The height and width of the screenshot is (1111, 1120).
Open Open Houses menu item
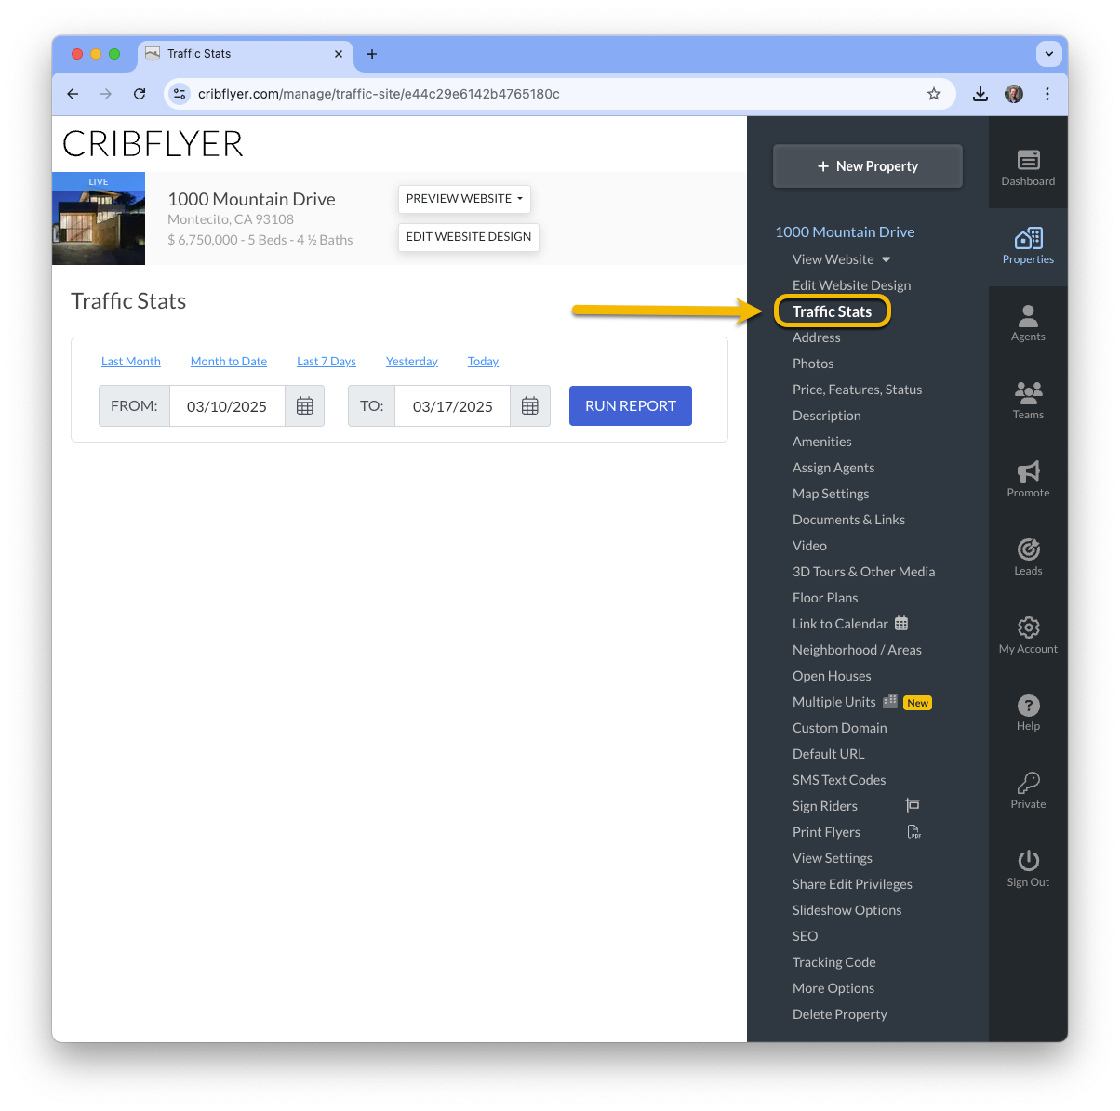[x=832, y=676]
